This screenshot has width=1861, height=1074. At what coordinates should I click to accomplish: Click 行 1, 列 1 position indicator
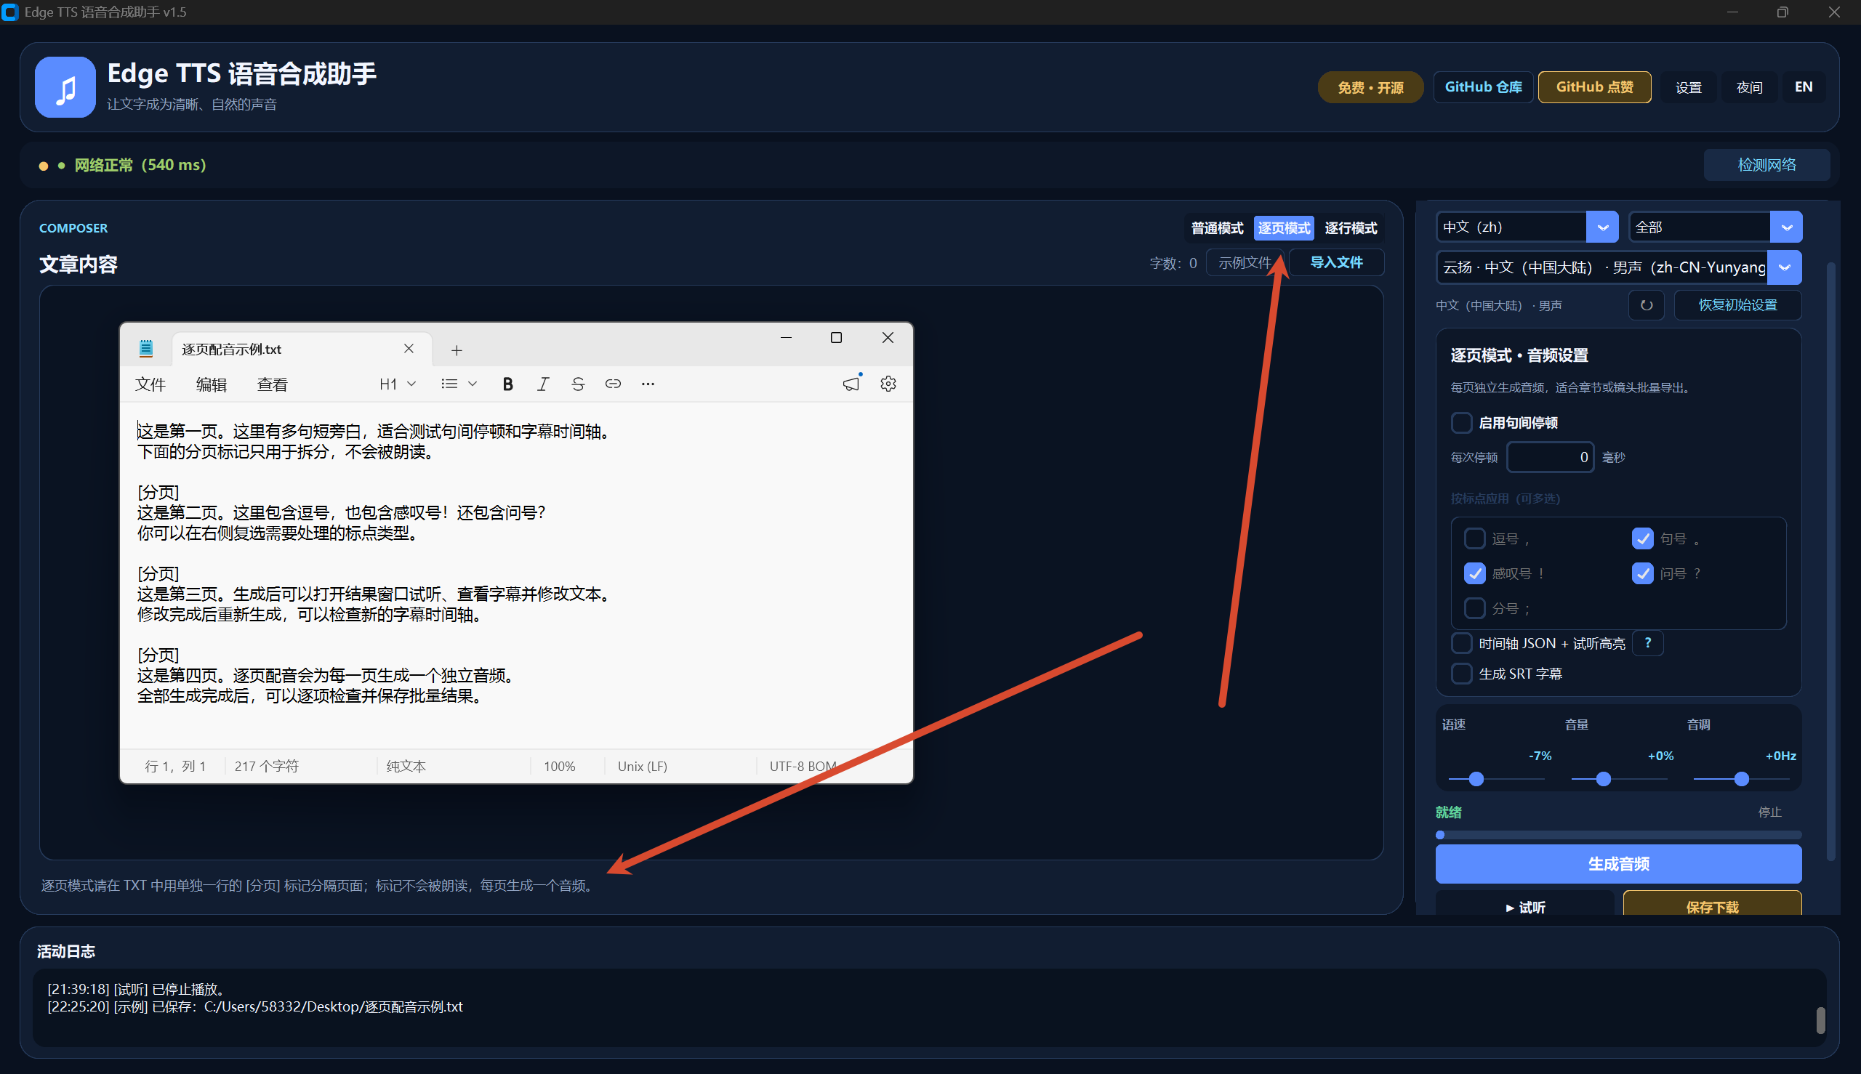(175, 767)
